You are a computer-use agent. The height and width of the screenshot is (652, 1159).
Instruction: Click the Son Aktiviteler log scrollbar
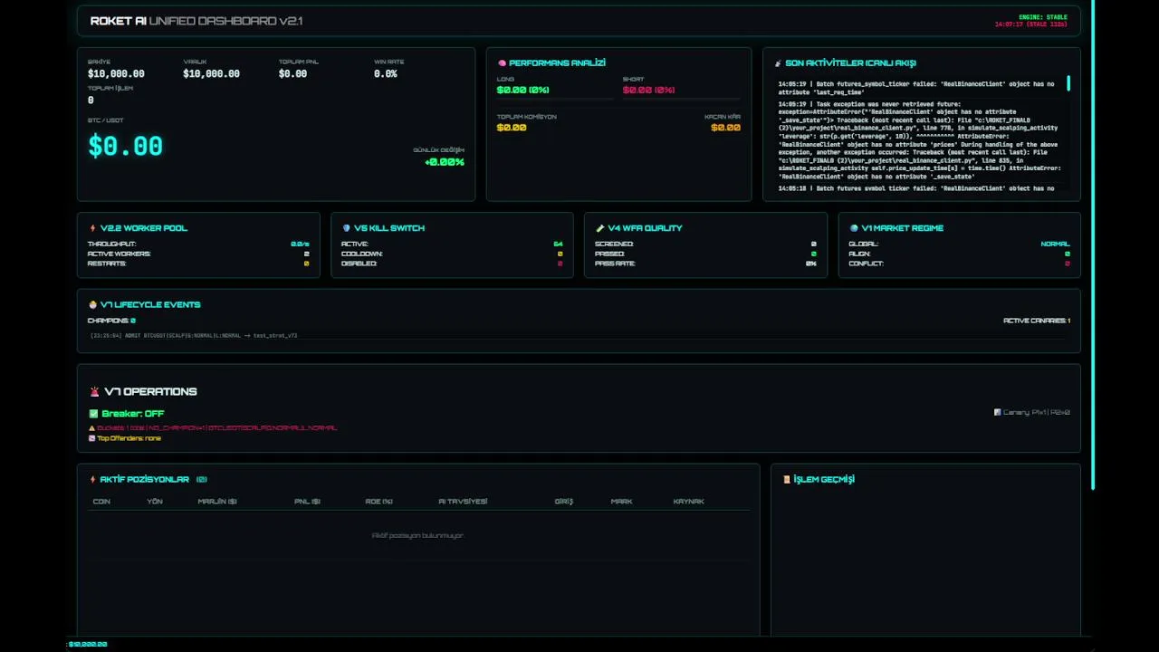click(1068, 83)
